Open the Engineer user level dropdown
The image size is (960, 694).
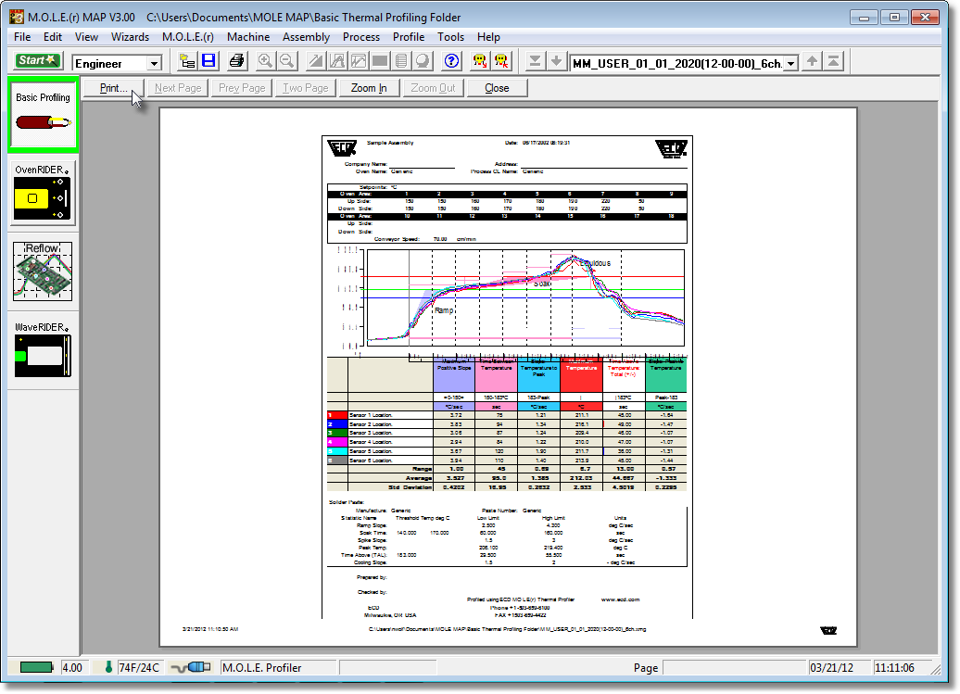[154, 63]
